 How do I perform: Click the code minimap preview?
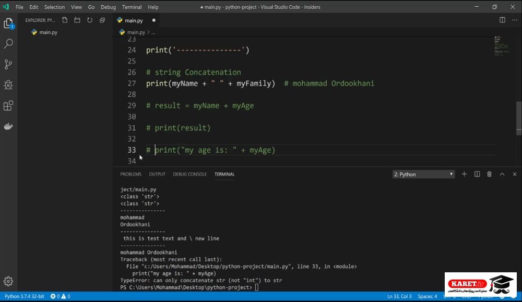click(502, 46)
